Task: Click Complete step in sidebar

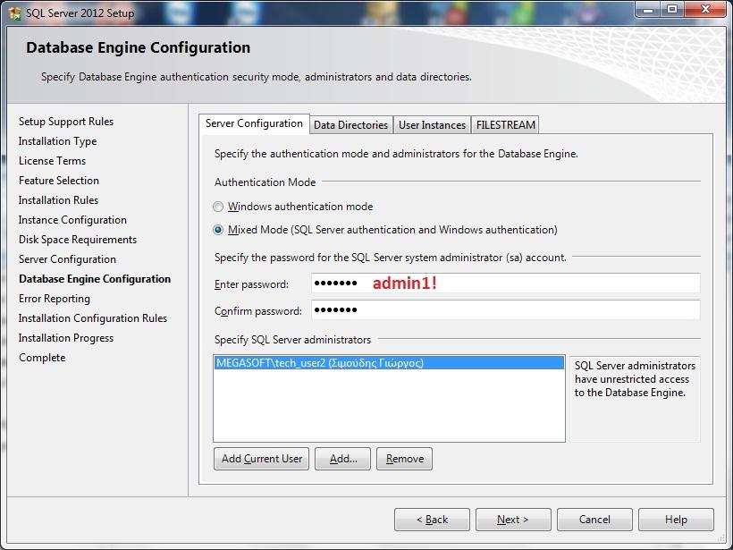Action: pos(42,358)
